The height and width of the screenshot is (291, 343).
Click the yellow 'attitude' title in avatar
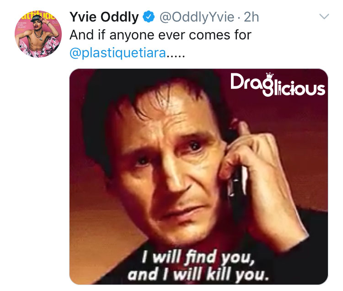[38, 15]
